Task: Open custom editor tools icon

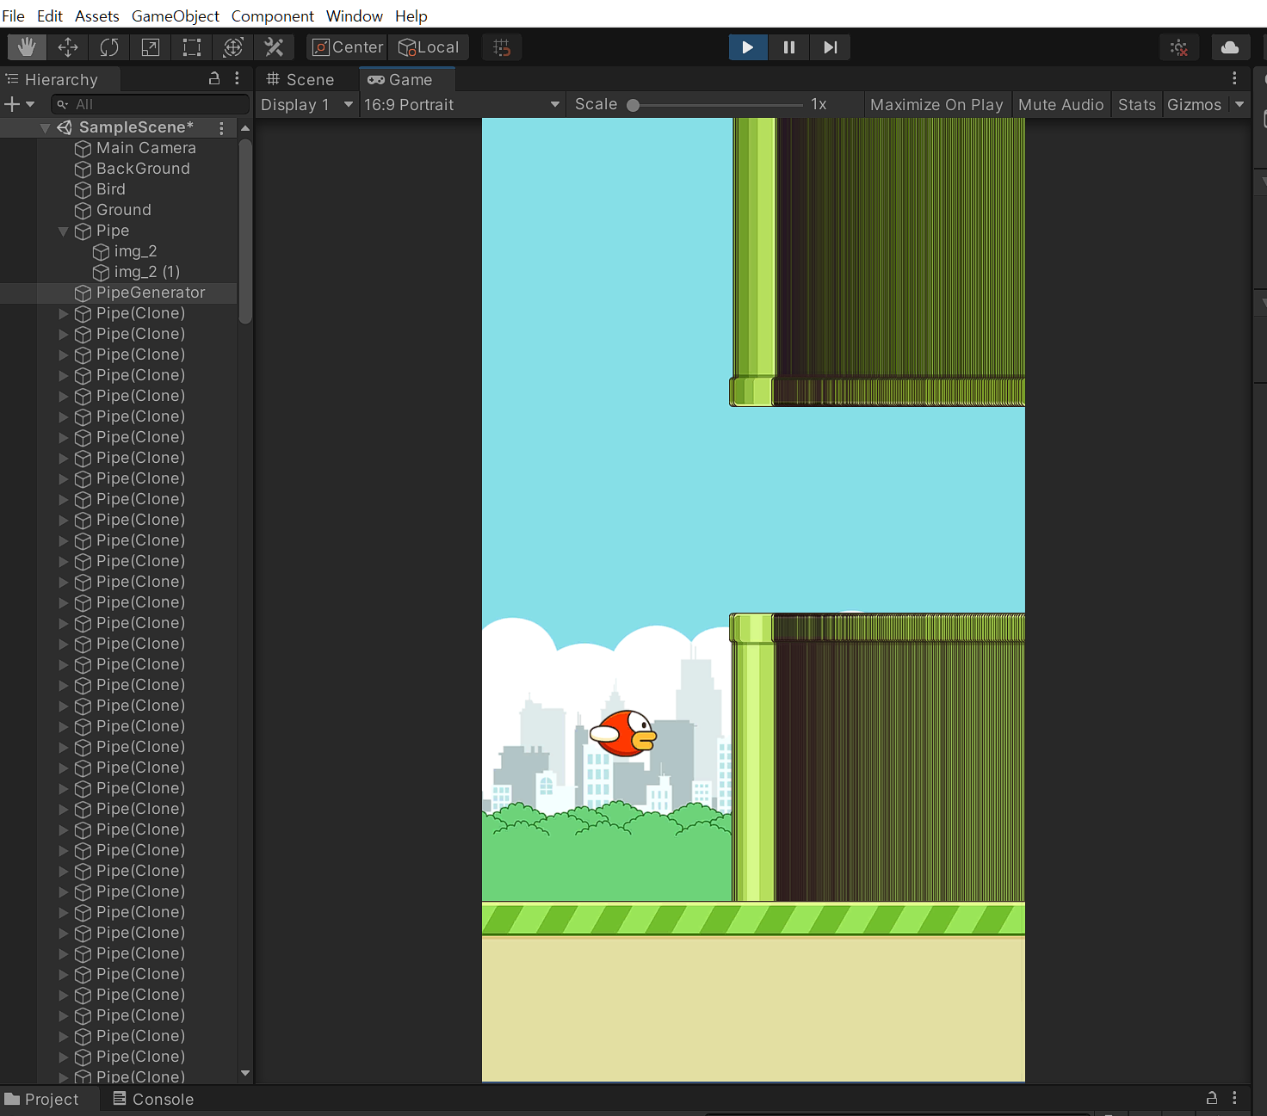Action: click(x=275, y=47)
